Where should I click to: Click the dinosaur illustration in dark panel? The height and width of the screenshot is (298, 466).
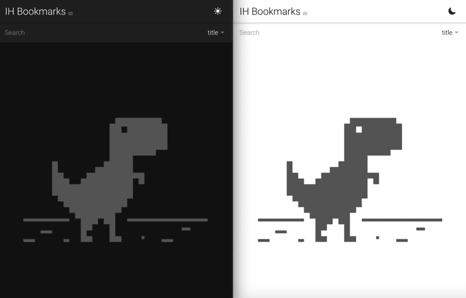coord(115,180)
